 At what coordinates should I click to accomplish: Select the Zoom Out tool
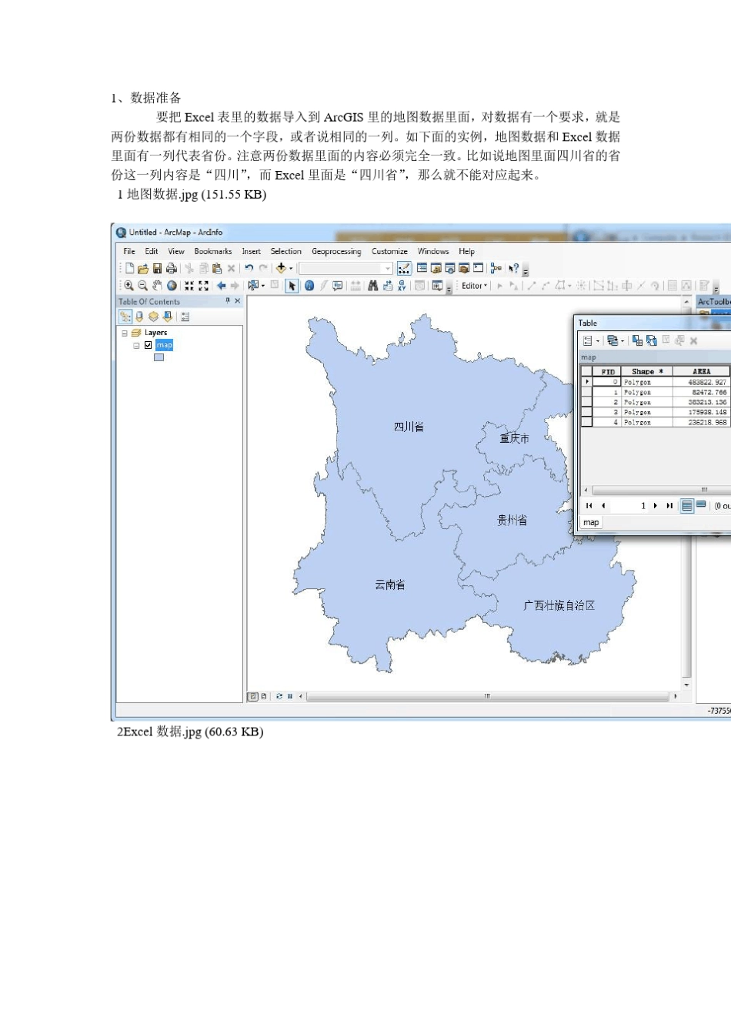tap(142, 286)
